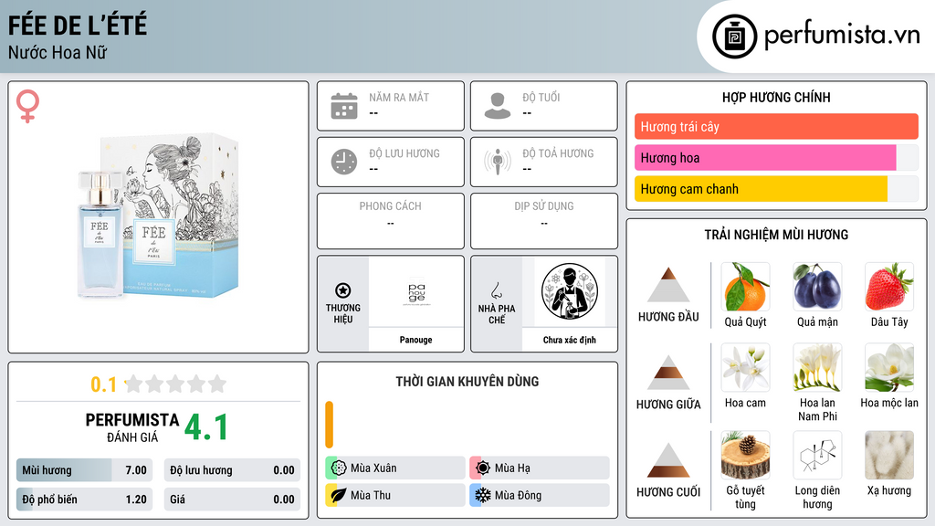The width and height of the screenshot is (935, 526).
Task: Click the Mùa Xuân flower icon
Action: click(339, 468)
